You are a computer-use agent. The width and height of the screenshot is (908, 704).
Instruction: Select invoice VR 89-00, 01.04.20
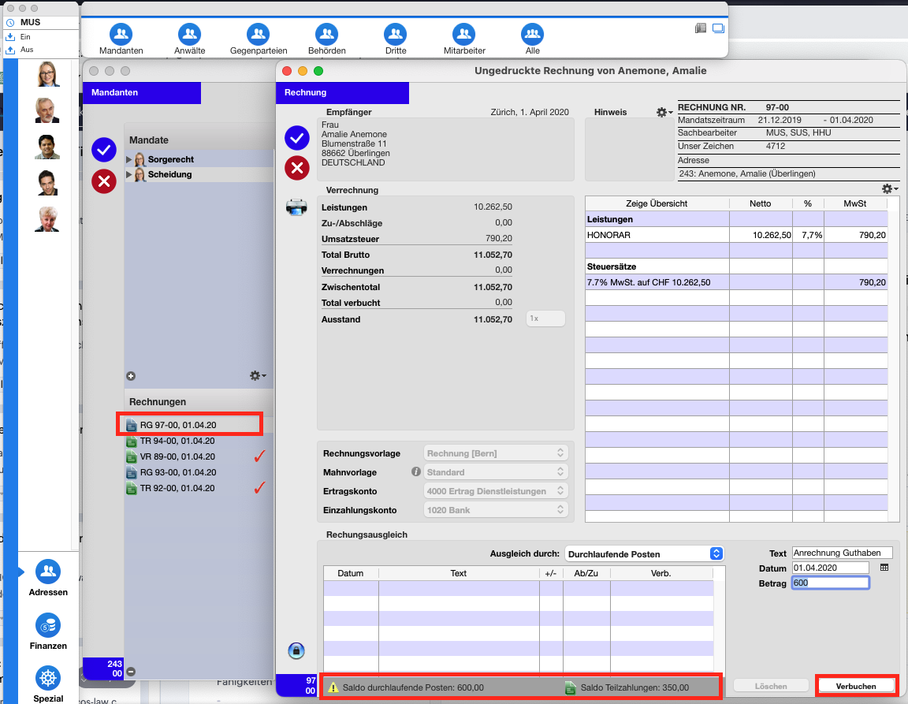click(199, 456)
